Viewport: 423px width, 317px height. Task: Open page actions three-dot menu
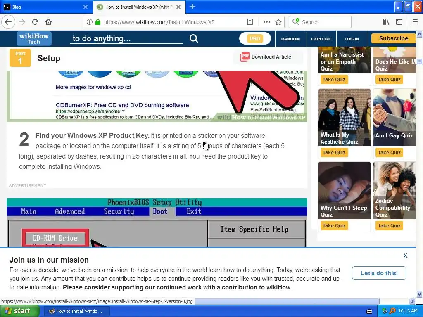pyautogui.click(x=266, y=22)
